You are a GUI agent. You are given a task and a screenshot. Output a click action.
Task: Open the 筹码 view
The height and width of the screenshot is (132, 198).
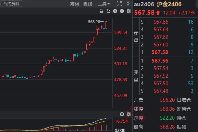click(x=75, y=4)
